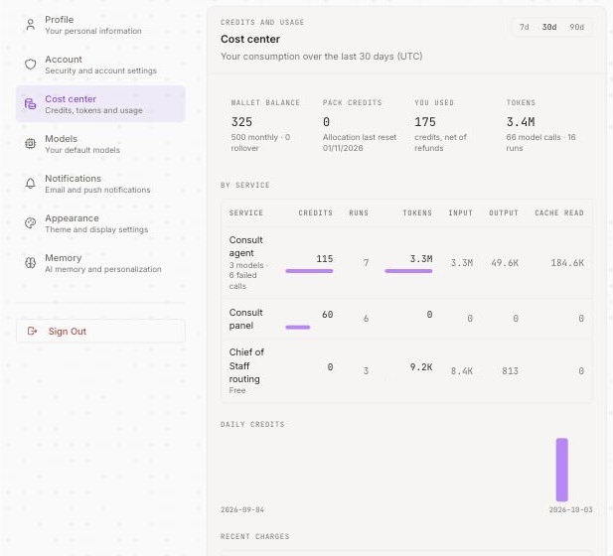Select the Cost center menu item
This screenshot has height=556, width=613.
coord(100,104)
